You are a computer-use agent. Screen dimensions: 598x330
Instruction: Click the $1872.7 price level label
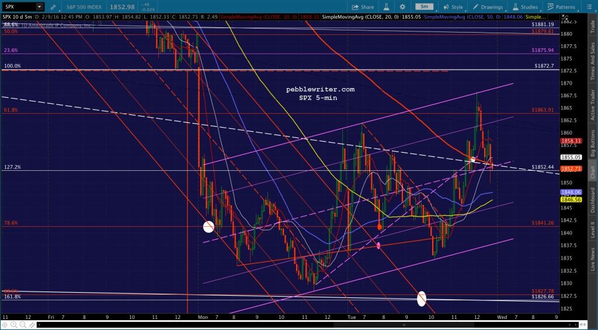pos(544,66)
